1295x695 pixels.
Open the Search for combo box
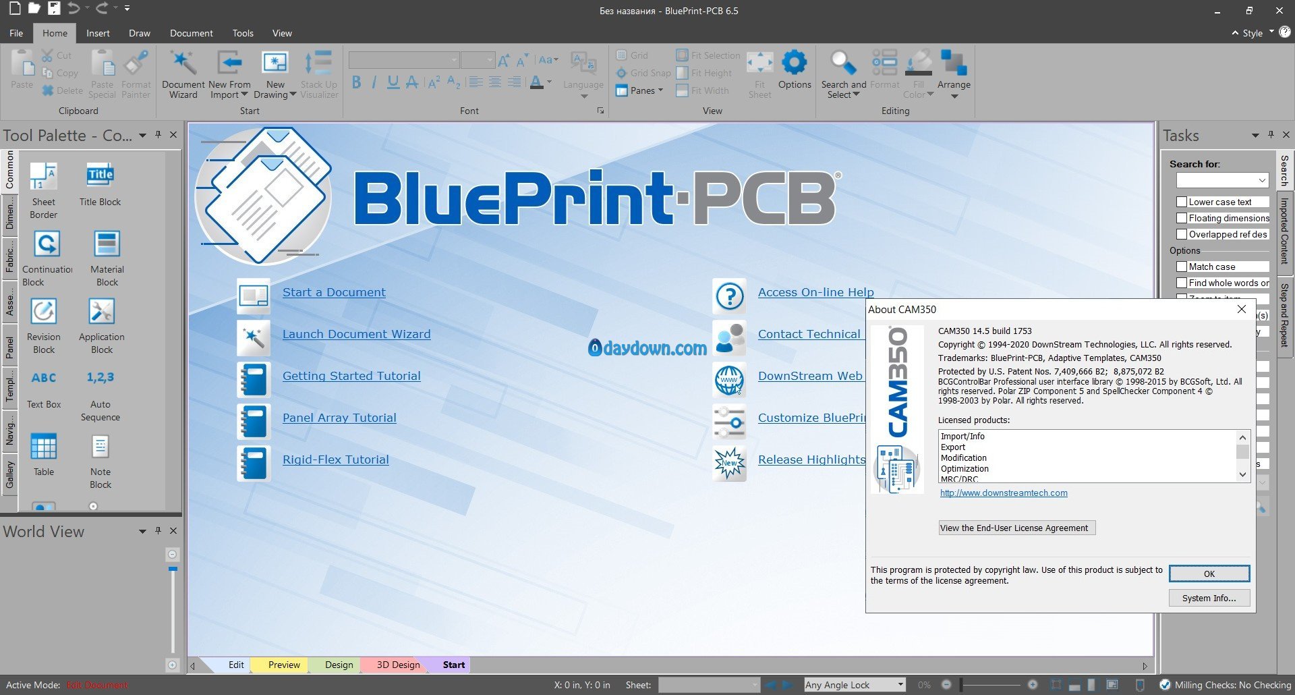click(1222, 180)
